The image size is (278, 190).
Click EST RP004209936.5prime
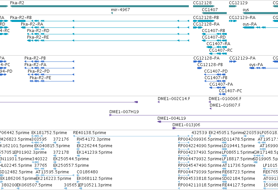(x=184, y=143)
